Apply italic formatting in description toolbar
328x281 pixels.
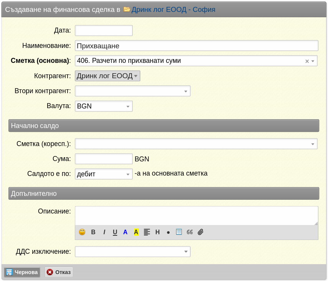point(104,232)
